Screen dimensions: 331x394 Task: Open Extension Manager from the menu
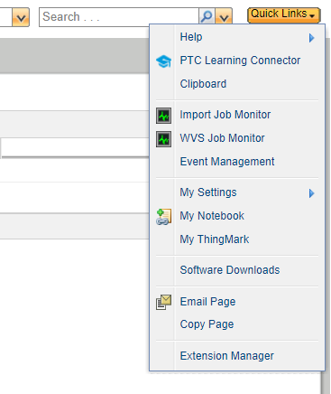[x=226, y=356]
